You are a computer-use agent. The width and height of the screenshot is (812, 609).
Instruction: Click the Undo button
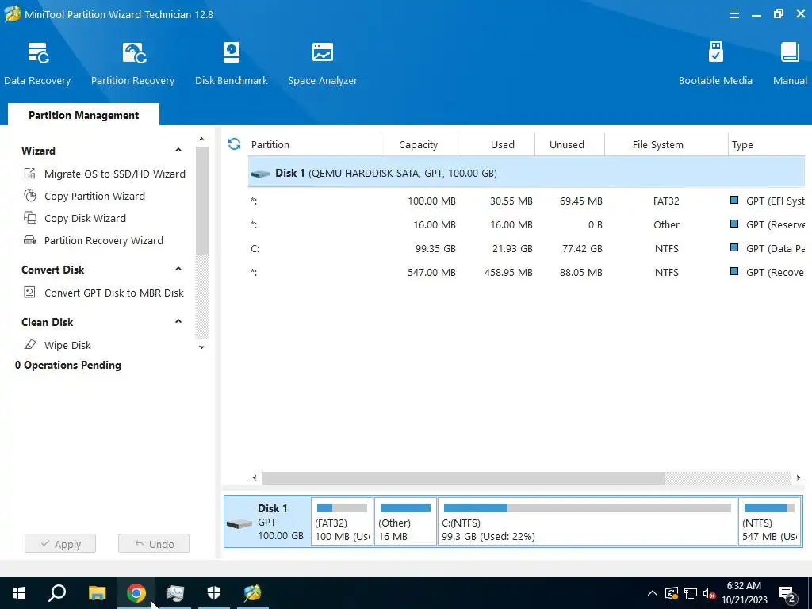coord(154,544)
